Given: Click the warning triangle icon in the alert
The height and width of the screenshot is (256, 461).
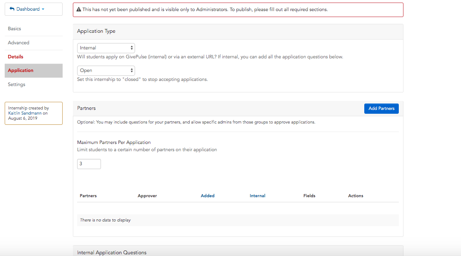Looking at the screenshot, I should click(79, 10).
